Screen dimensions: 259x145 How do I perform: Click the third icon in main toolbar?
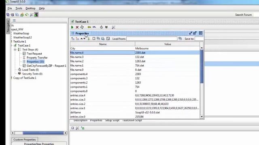point(17,14)
